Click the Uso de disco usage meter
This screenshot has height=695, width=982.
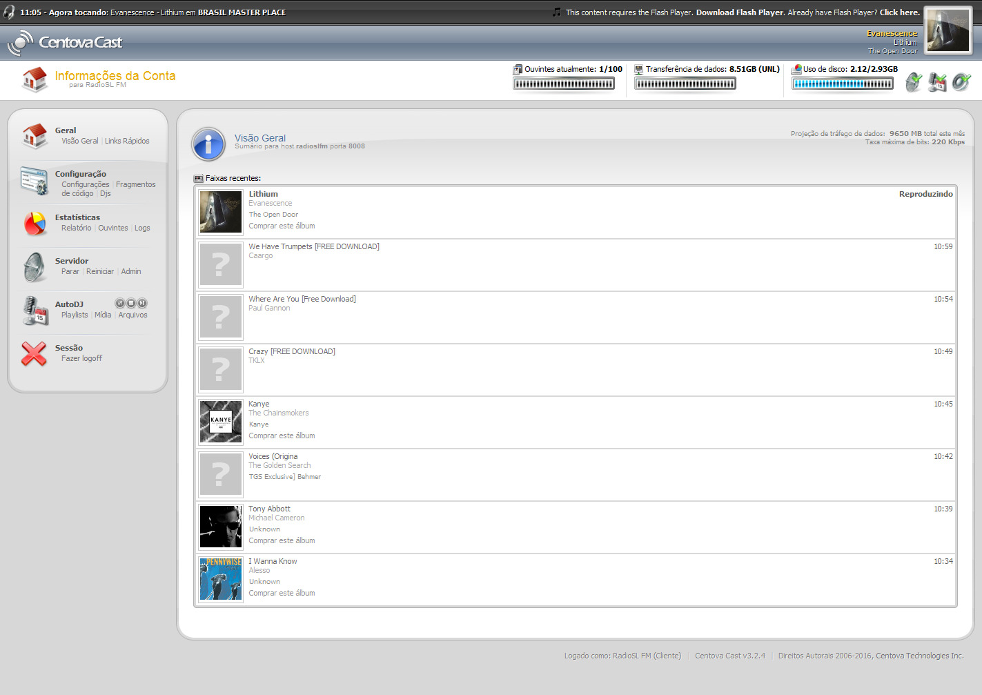pyautogui.click(x=843, y=84)
